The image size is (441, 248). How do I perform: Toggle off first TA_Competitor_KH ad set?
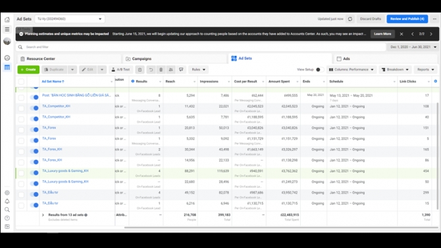point(34,108)
